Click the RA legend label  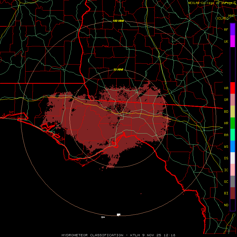tap(226, 135)
